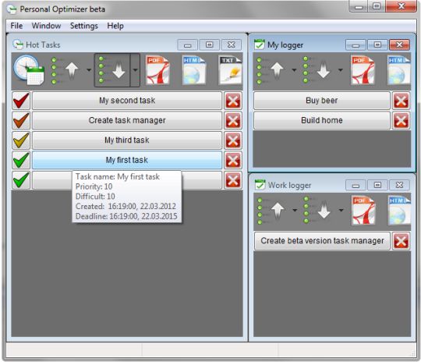Export My logger to PDF
Screen dimensions: 421x362
(x=363, y=70)
